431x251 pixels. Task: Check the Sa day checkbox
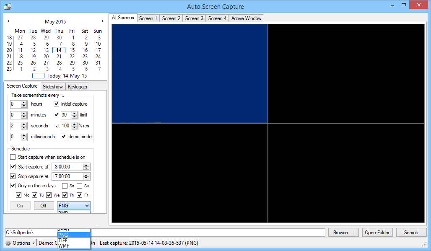65,186
